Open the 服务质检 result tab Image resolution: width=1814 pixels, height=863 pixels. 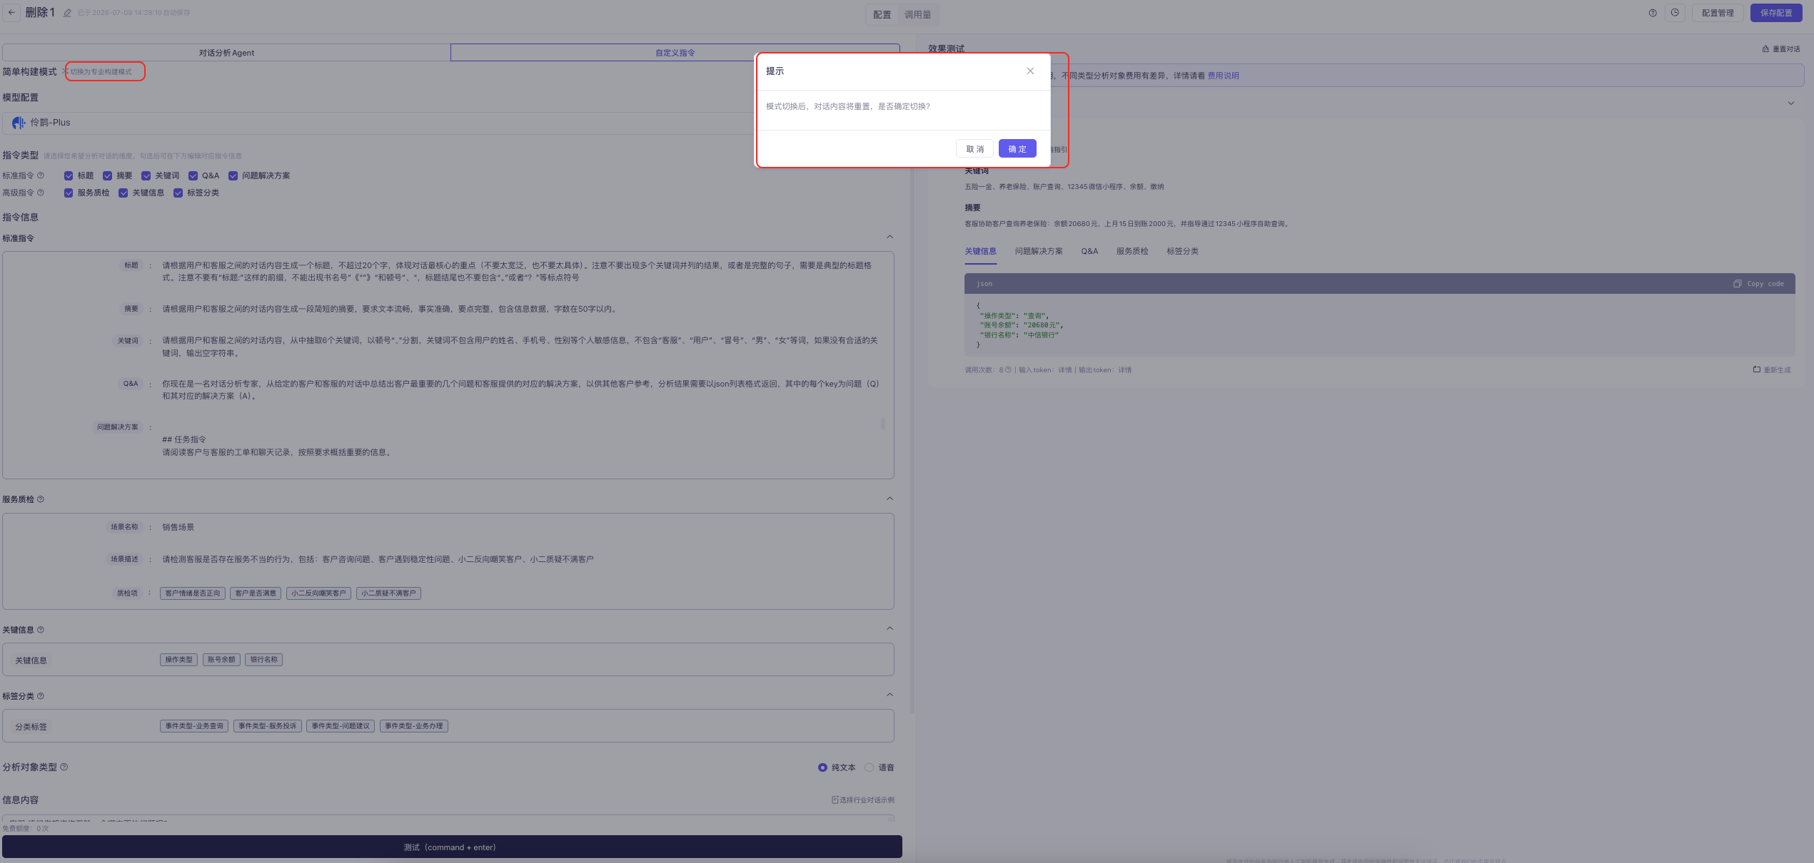click(1132, 251)
